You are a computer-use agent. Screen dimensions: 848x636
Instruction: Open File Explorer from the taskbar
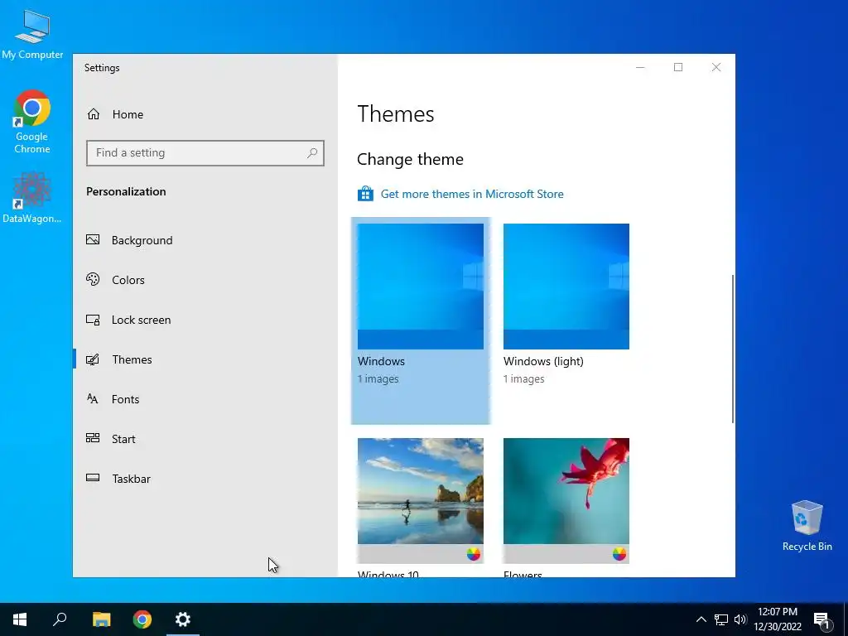coord(101,619)
